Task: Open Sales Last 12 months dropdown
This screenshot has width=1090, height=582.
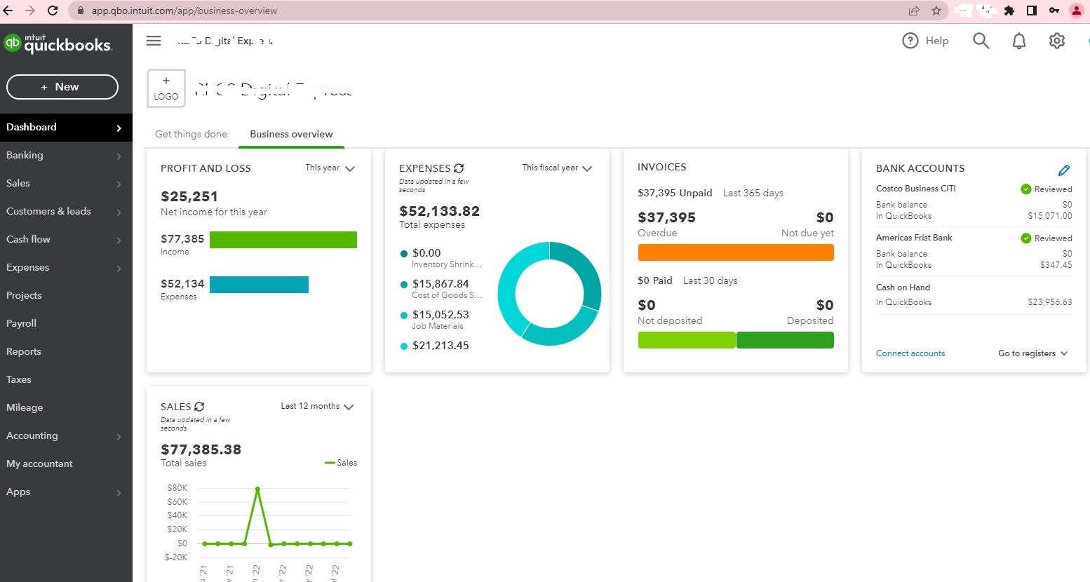Action: [317, 407]
